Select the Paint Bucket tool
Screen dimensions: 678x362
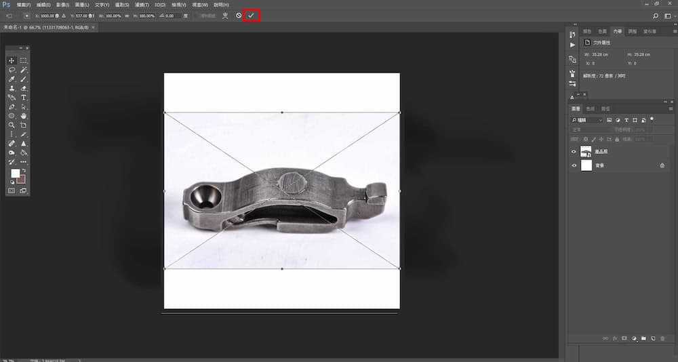23,153
